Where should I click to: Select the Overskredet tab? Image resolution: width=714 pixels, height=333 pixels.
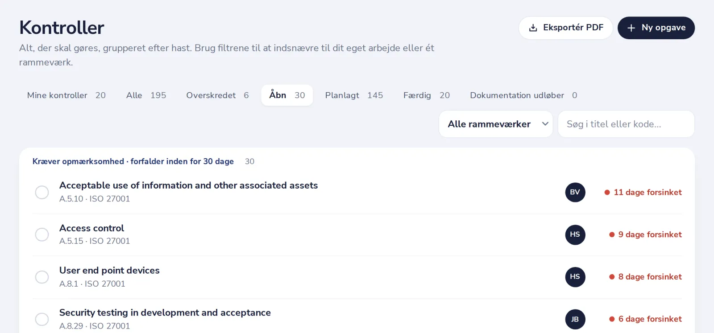tap(217, 95)
